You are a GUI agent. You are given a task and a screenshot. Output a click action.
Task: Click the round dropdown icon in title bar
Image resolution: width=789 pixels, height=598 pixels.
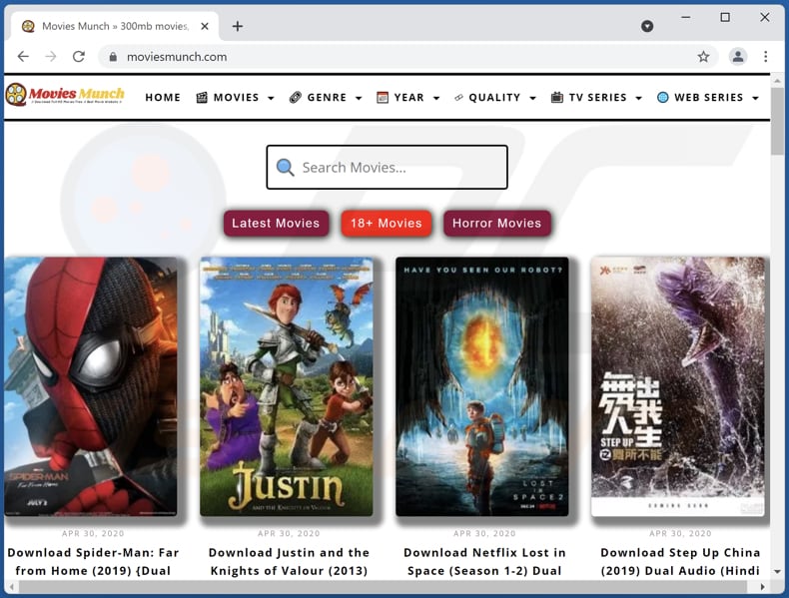coord(647,26)
